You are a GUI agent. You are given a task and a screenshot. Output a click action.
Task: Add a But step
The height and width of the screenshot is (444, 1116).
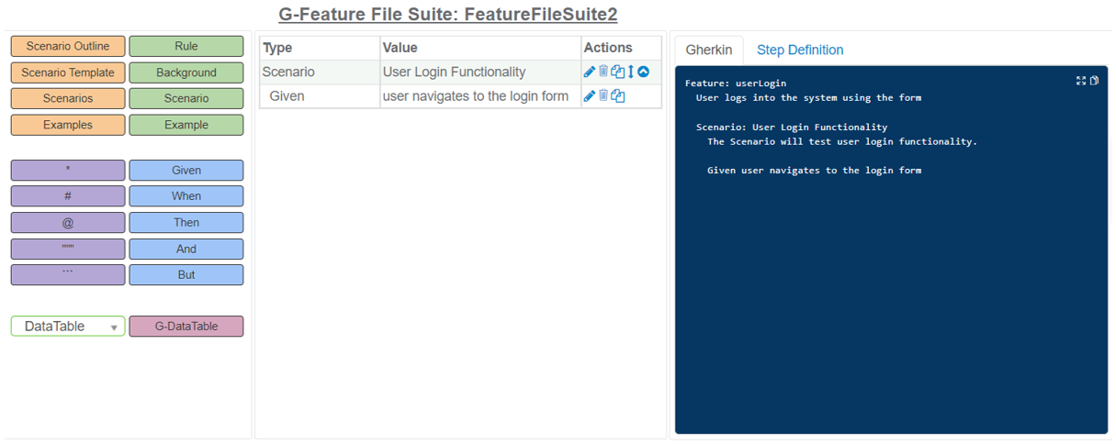(x=186, y=274)
